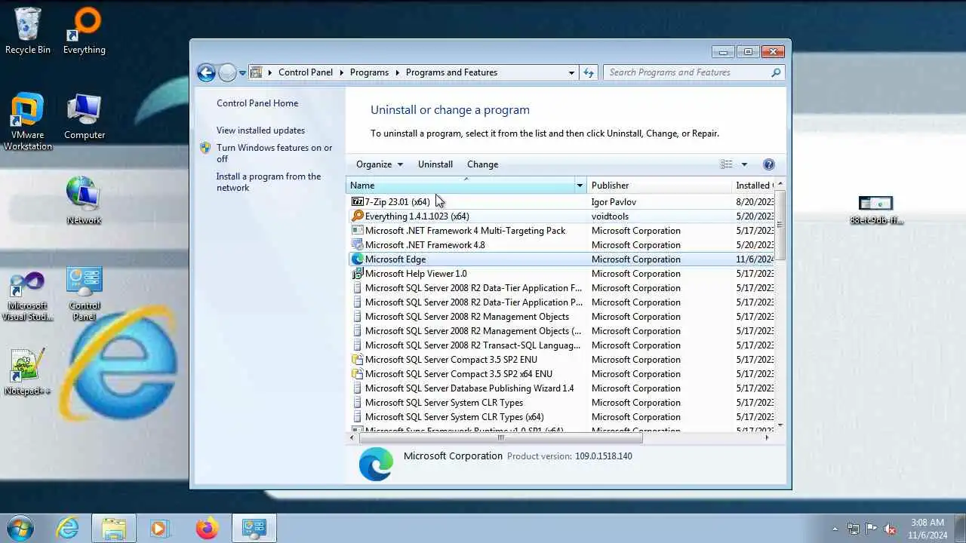This screenshot has height=543, width=966.
Task: Click the back navigation arrow
Action: click(206, 72)
